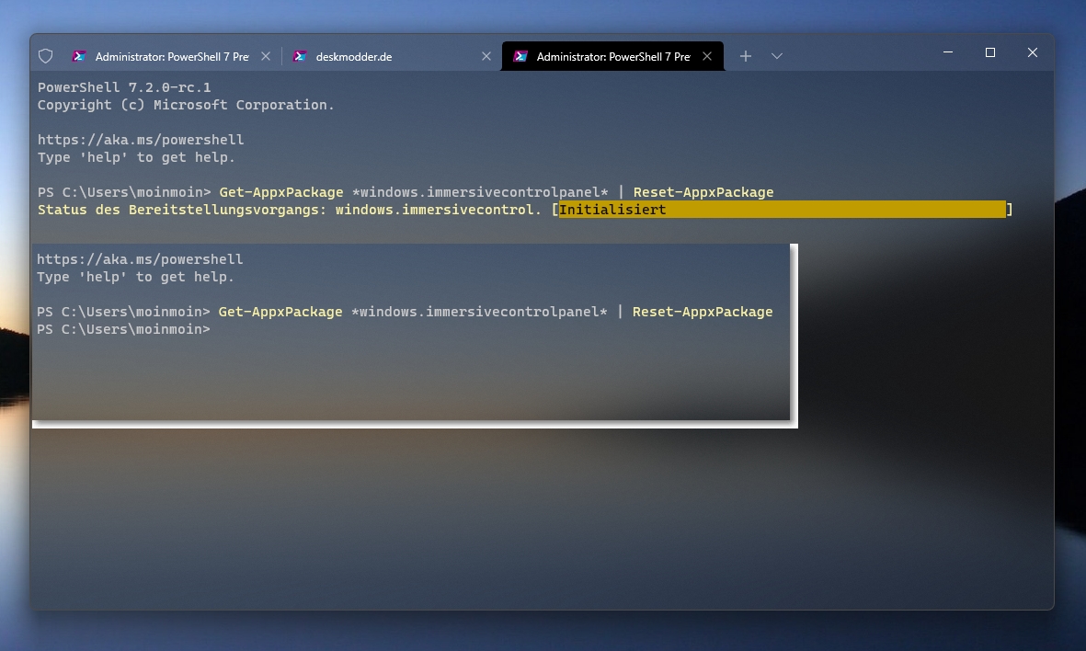The image size is (1086, 651).
Task: Click 'Copyright (c) Microsoft Corporation.' line
Action: point(186,105)
